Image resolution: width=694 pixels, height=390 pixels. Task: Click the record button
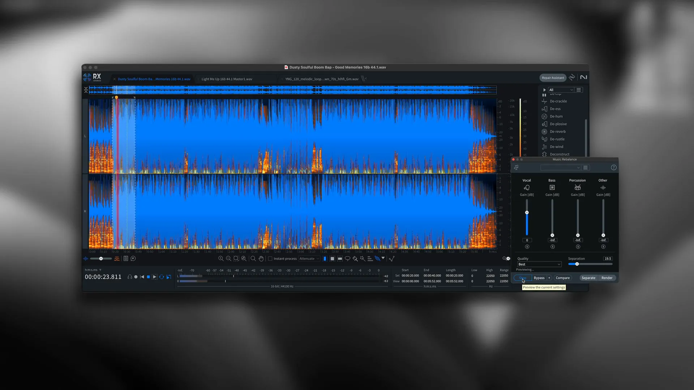click(136, 277)
